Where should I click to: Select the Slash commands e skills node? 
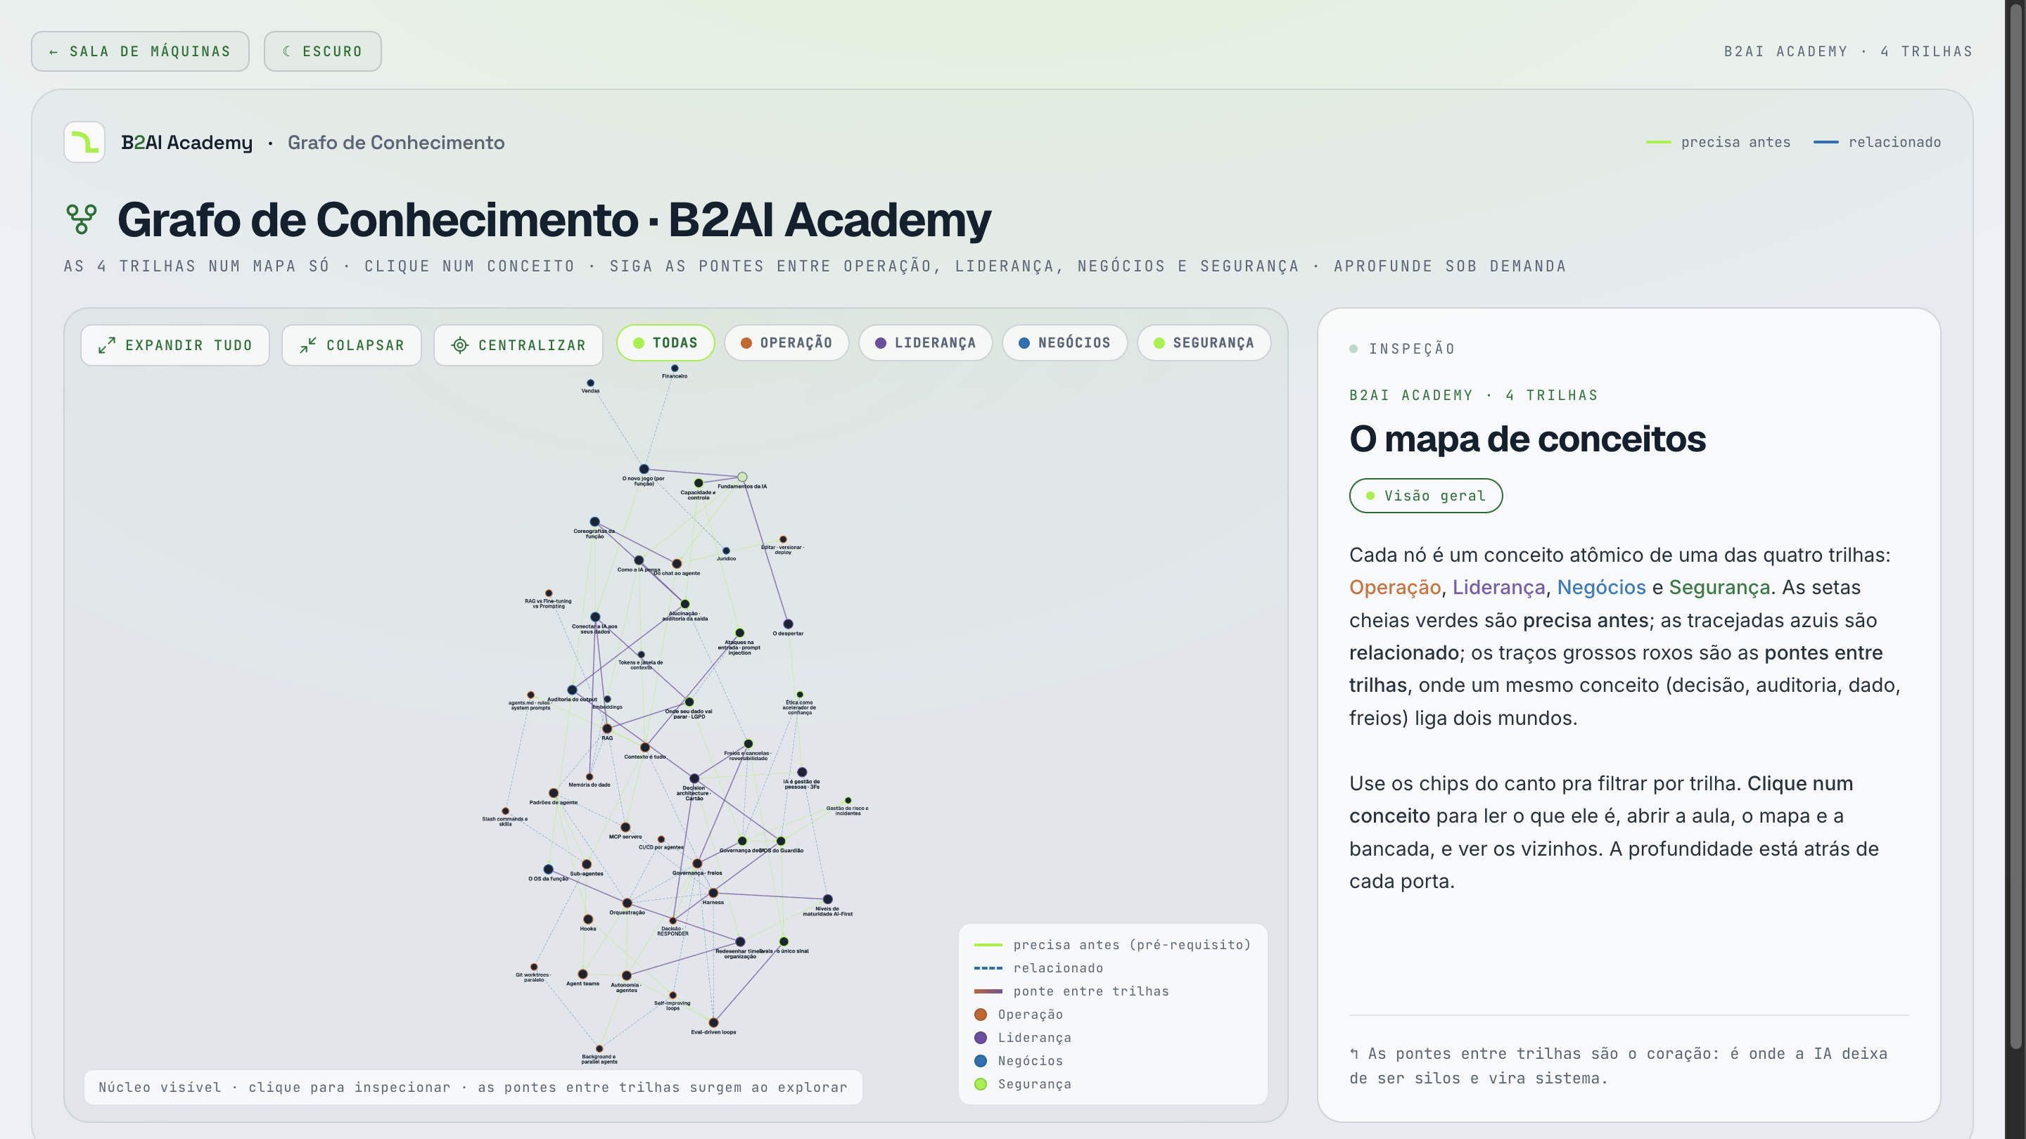[505, 811]
